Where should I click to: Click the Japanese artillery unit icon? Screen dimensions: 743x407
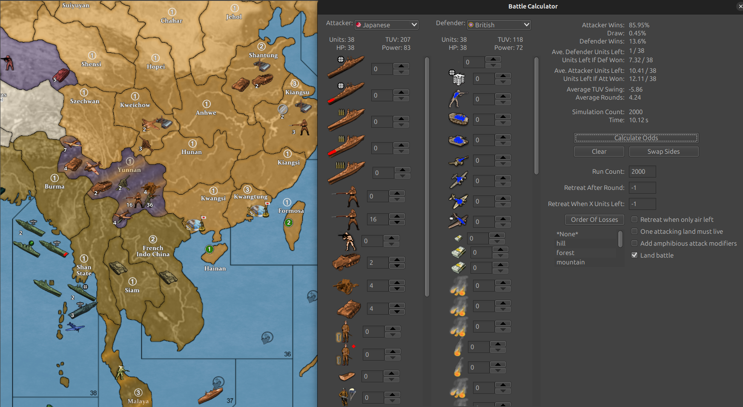click(x=346, y=286)
